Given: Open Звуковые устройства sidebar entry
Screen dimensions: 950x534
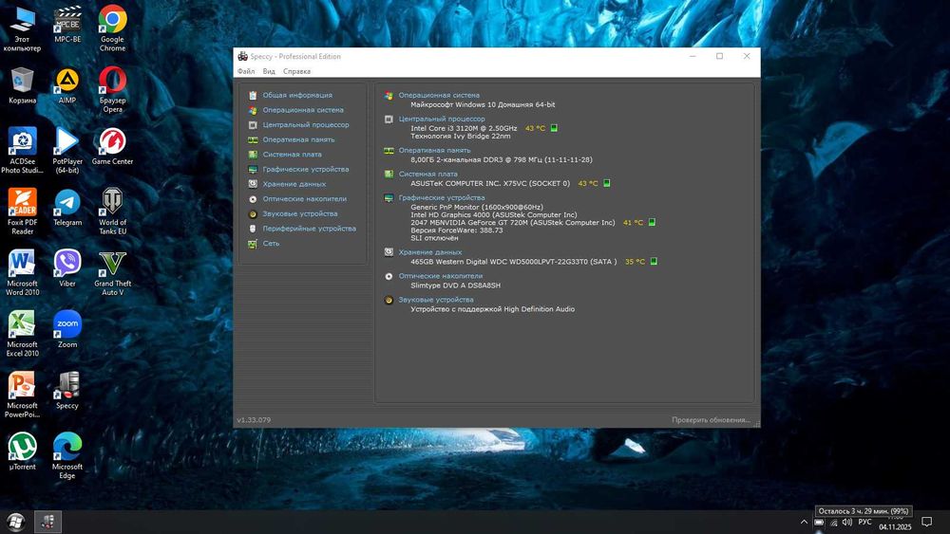Looking at the screenshot, I should click(300, 213).
